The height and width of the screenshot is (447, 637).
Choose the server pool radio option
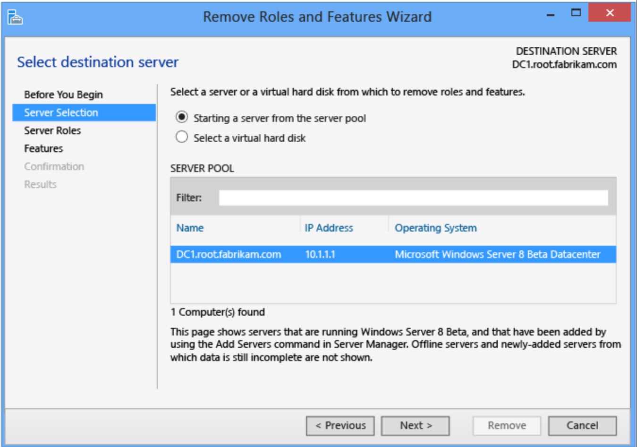(182, 117)
